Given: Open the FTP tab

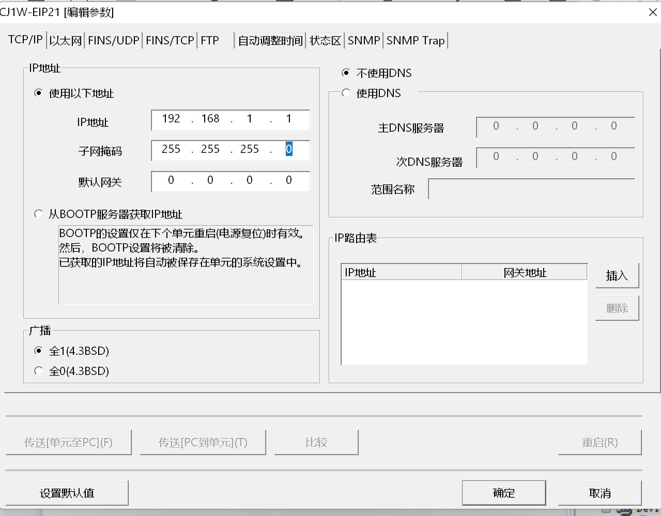Looking at the screenshot, I should pos(216,41).
